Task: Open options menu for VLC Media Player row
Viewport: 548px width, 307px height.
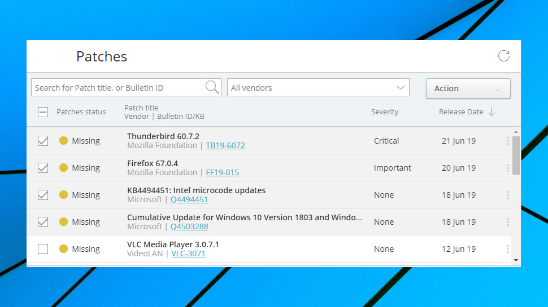Action: 507,249
